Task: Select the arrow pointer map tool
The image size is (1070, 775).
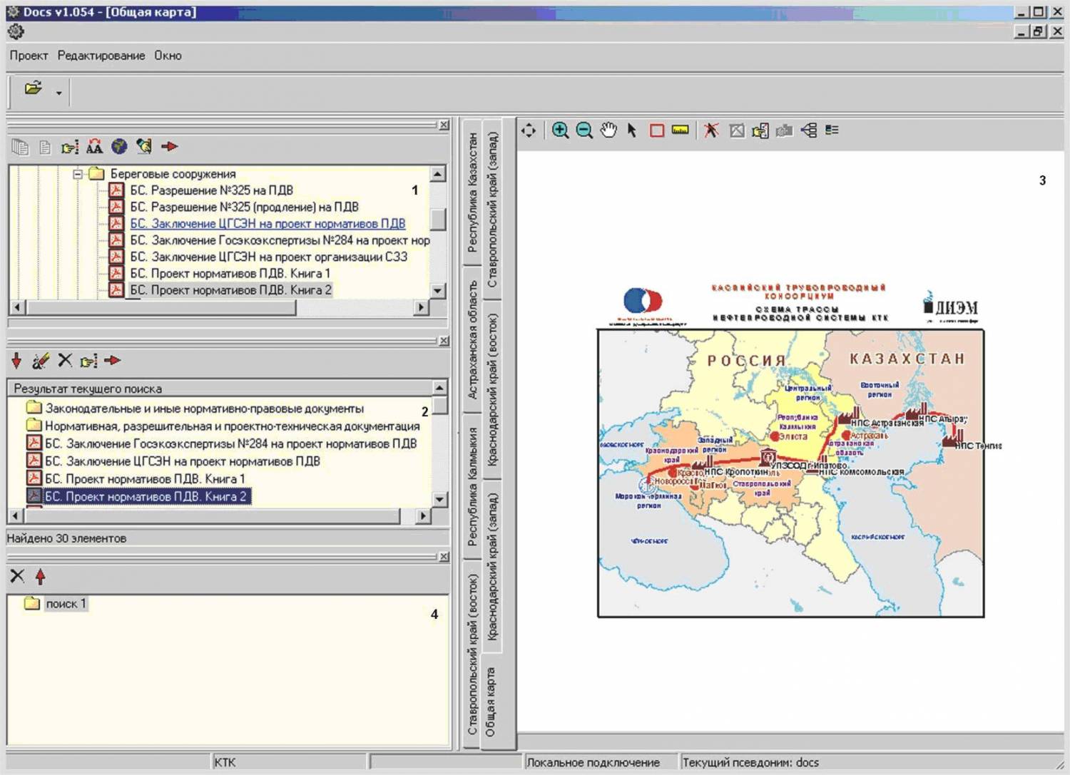Action: (632, 130)
